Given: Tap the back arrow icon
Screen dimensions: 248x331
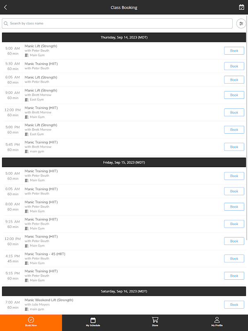Looking at the screenshot, I should coord(5,7).
